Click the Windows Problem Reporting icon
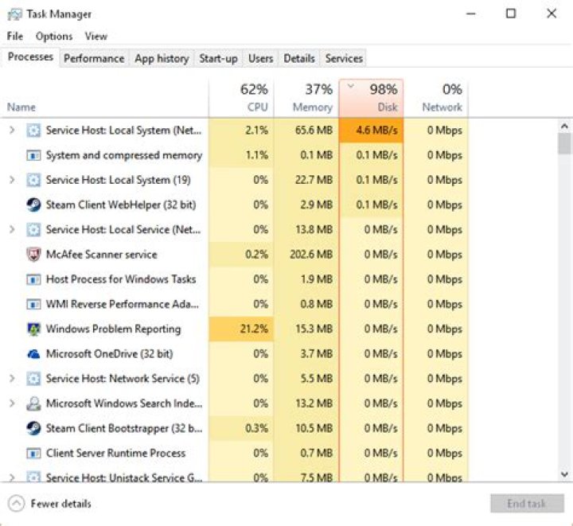 pos(33,329)
